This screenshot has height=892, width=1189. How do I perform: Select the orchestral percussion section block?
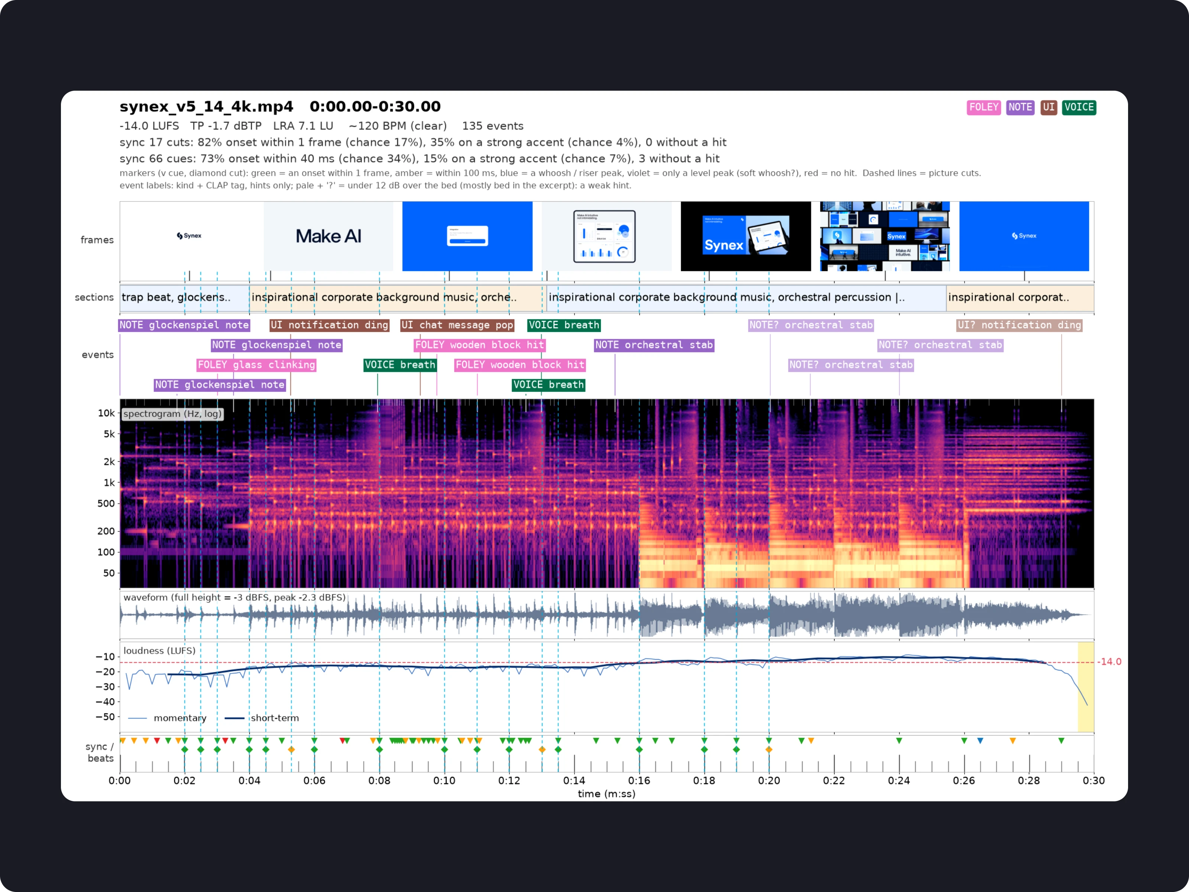point(746,298)
